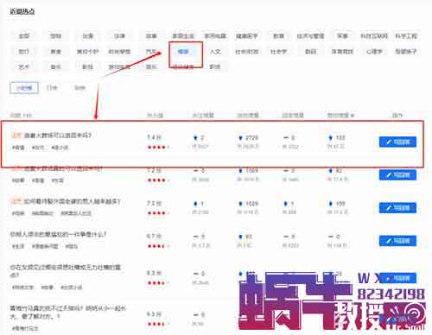Click 写回答 for the 如何看待 question
Image resolution: width=432 pixels, height=335 pixels.
click(397, 208)
